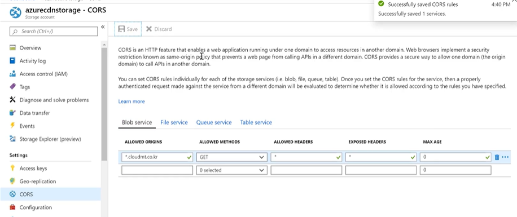
Task: Click the empty allowed origins field in new row
Action: (x=157, y=170)
